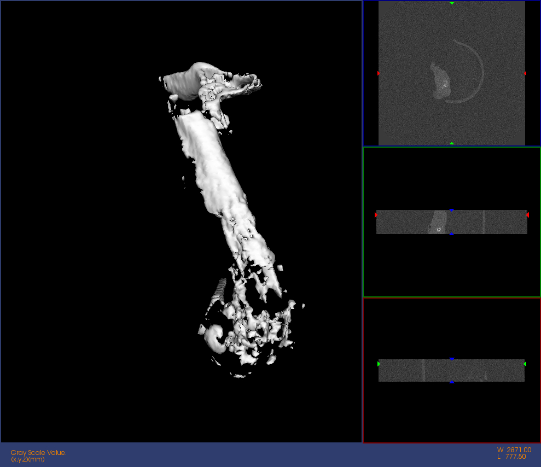Click bottom blue marker in green-bordered view
This screenshot has height=467, width=541.
pos(452,234)
